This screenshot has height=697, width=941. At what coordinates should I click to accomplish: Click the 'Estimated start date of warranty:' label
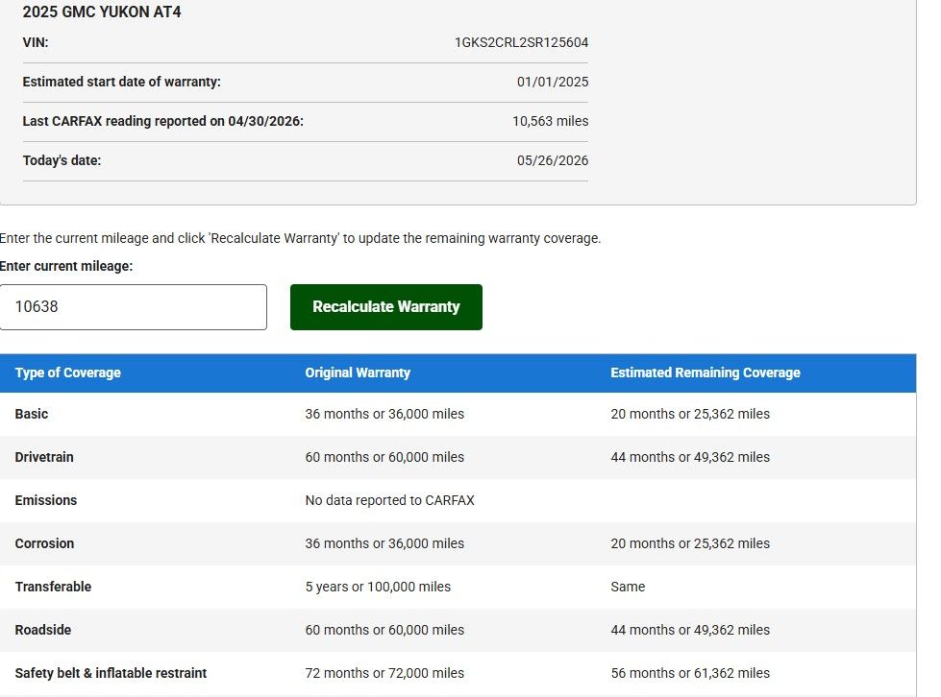(121, 83)
